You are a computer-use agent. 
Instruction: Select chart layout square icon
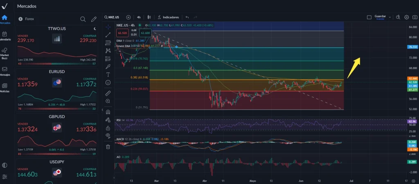coord(369,17)
